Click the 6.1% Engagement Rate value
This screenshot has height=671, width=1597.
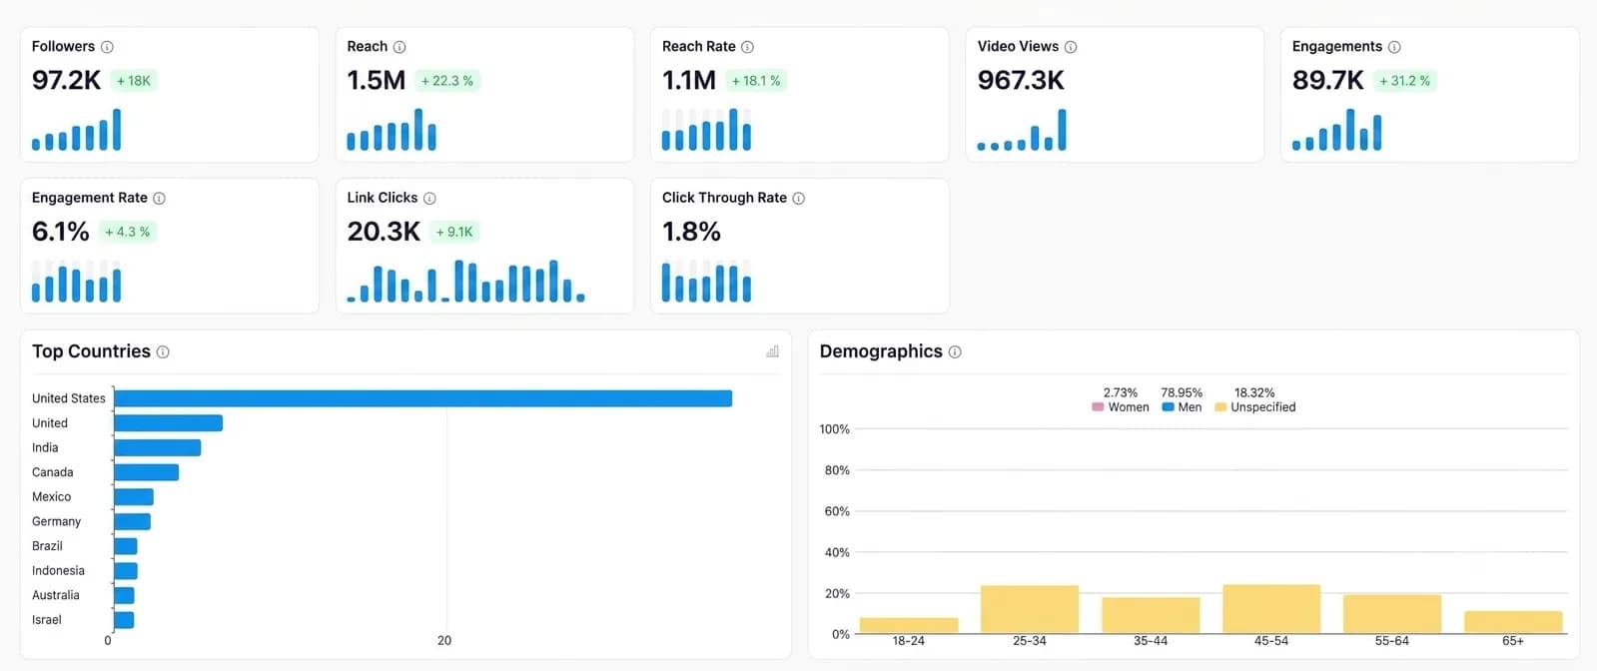(x=61, y=232)
